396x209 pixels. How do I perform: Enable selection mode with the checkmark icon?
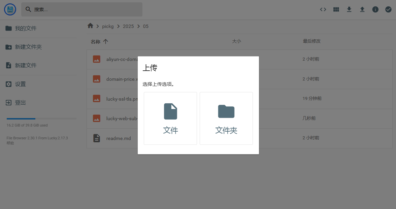tap(388, 9)
